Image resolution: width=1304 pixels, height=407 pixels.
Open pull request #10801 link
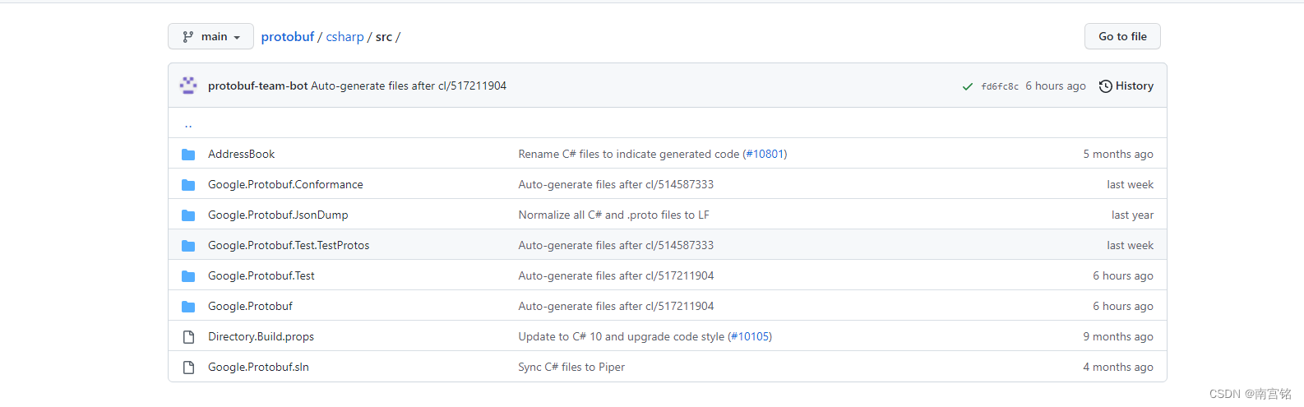(769, 155)
